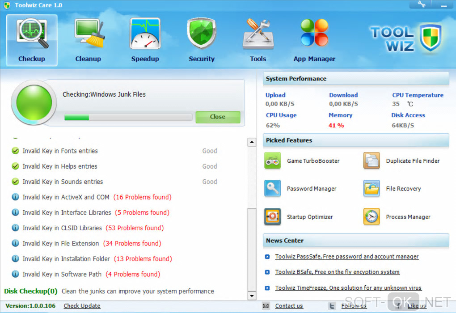
Task: Click the BSafe news bullet icon
Action: tap(267, 272)
